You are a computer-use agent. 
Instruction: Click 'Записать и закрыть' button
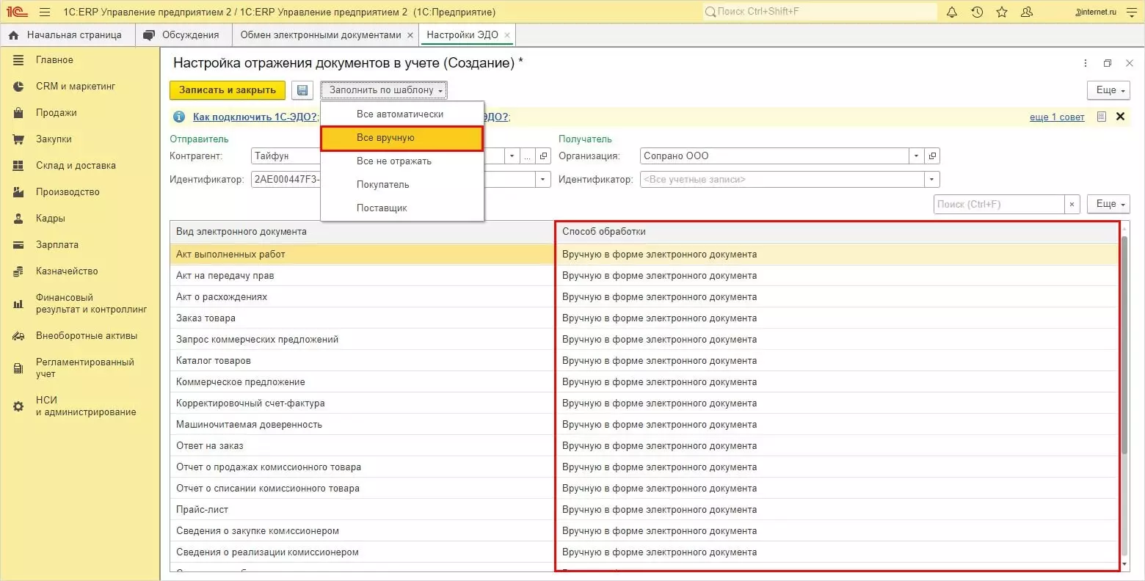click(228, 90)
